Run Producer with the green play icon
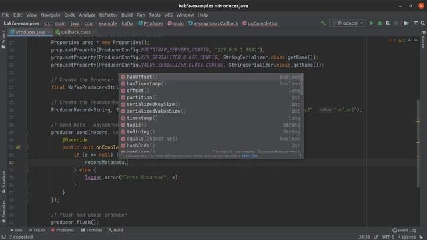 [372, 23]
